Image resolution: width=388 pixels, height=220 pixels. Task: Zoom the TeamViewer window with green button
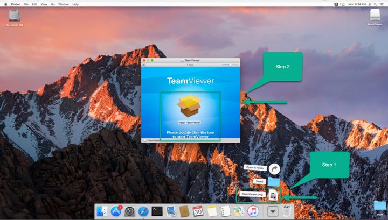click(x=152, y=60)
